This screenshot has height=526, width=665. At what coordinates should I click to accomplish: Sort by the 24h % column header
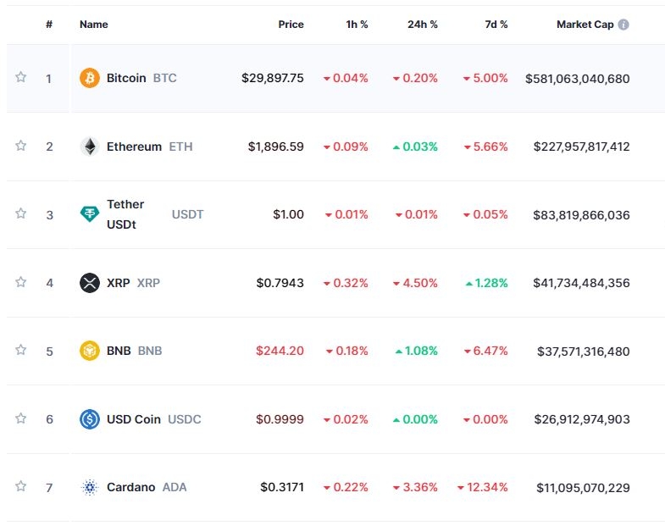[422, 25]
